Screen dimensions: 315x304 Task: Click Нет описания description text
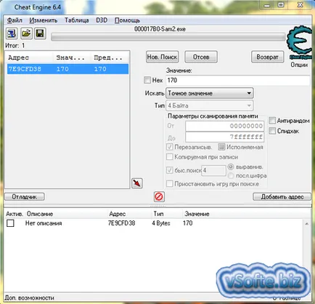pos(44,223)
